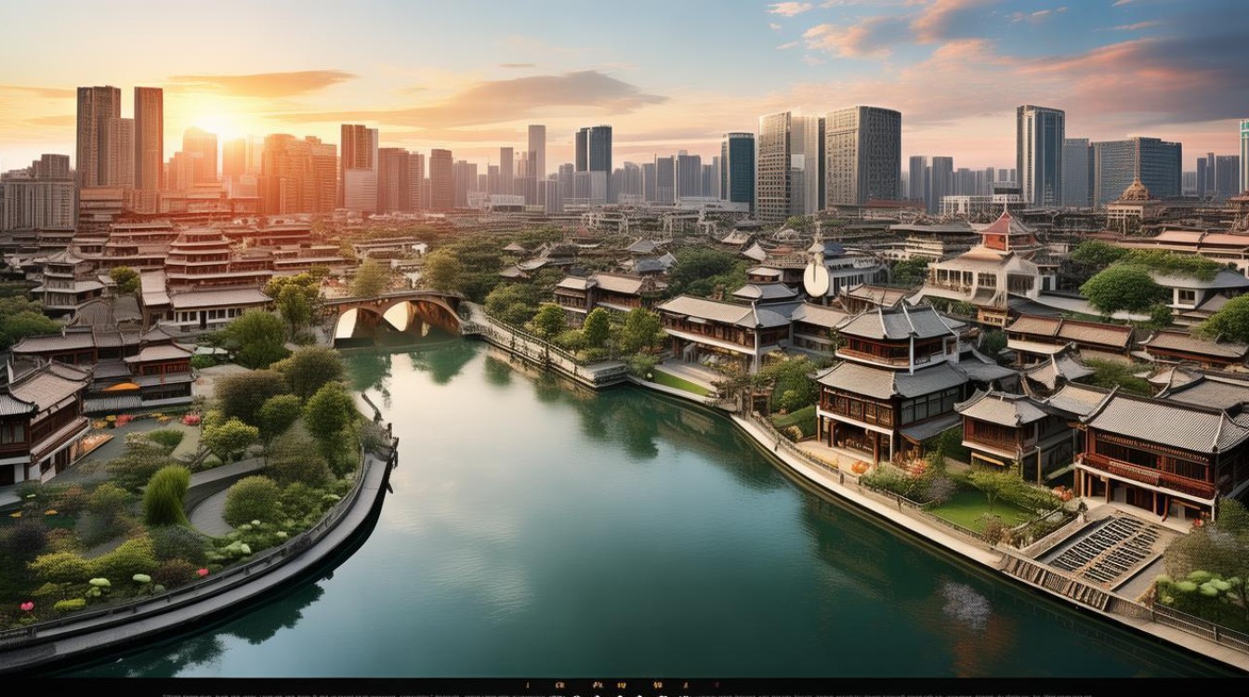Click the second glyph icon on bottom bar
This screenshot has width=1249, height=697.
point(559,685)
